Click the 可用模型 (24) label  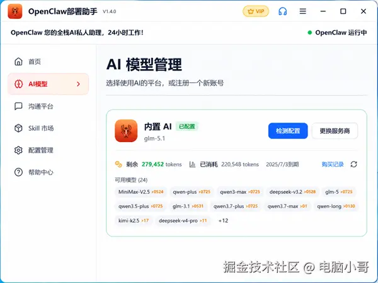coord(131,180)
